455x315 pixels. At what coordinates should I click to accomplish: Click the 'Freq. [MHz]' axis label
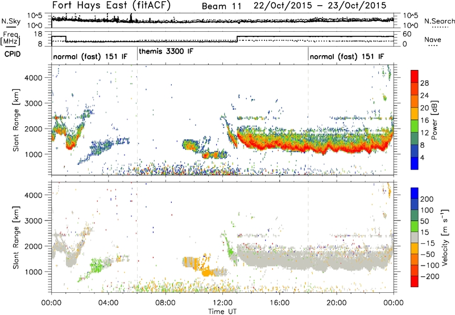point(11,39)
